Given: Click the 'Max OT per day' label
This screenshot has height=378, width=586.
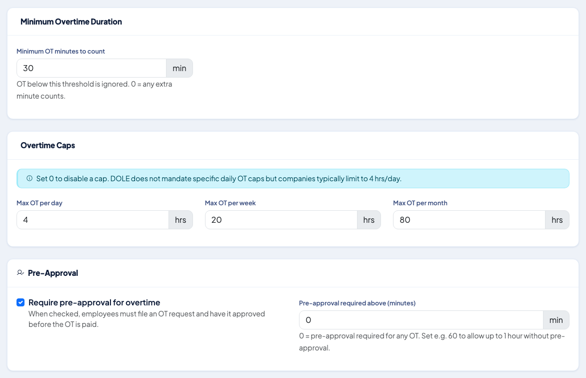Looking at the screenshot, I should (39, 203).
